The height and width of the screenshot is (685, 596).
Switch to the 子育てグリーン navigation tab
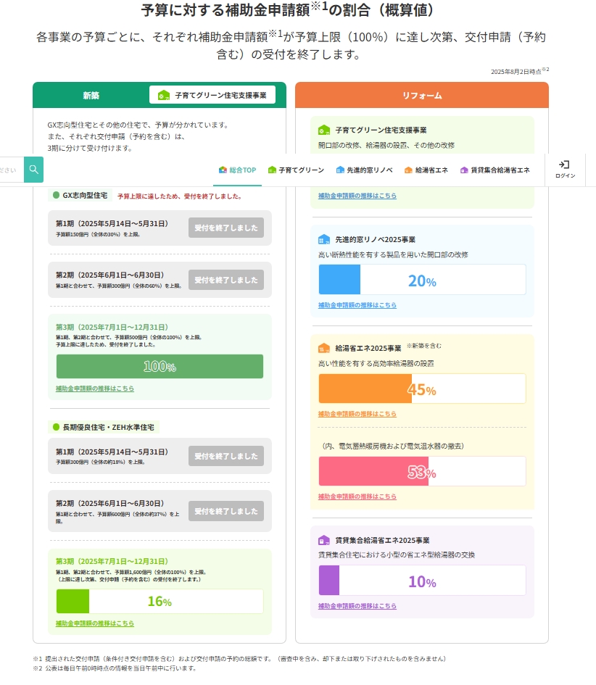click(296, 170)
